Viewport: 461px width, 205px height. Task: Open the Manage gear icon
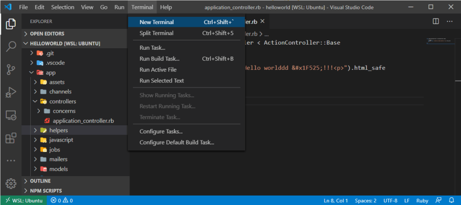pos(11,183)
